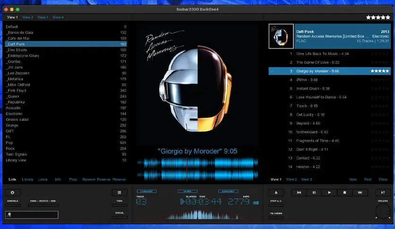Click the Console power button
The height and width of the screenshot is (229, 395).
click(x=12, y=193)
